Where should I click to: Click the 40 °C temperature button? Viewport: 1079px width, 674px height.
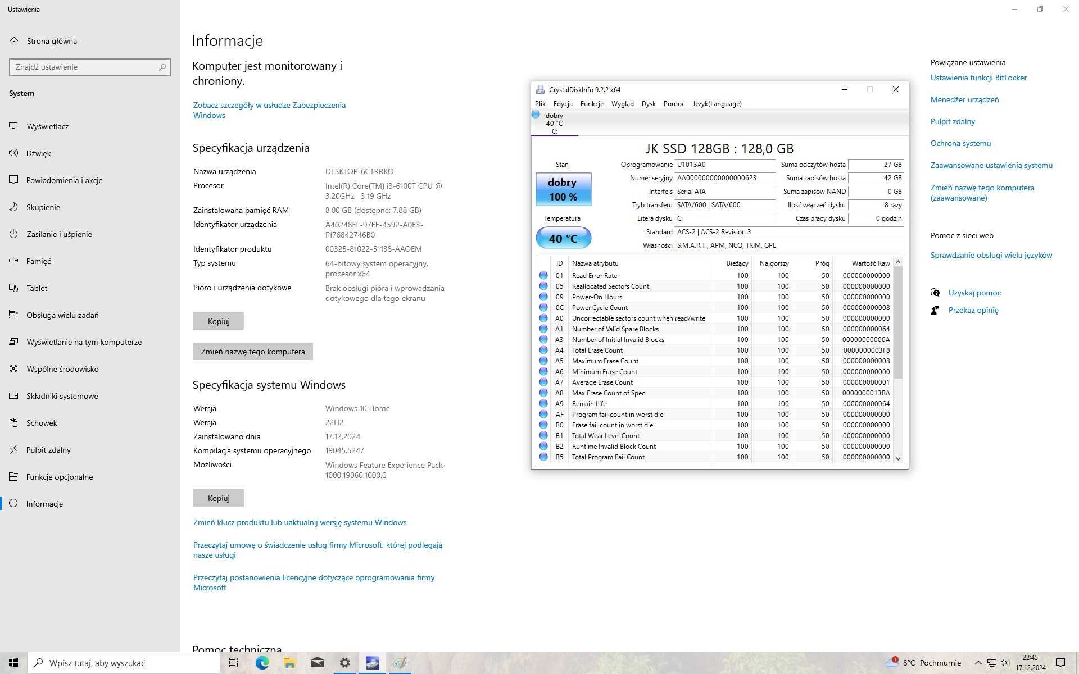(563, 238)
